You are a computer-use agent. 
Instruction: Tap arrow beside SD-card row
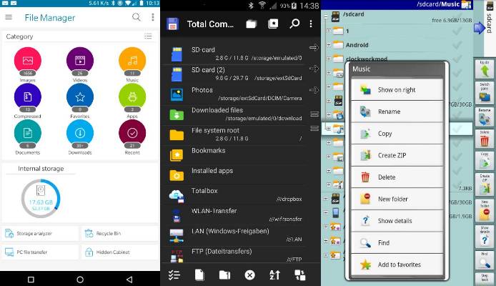pyautogui.click(x=314, y=48)
